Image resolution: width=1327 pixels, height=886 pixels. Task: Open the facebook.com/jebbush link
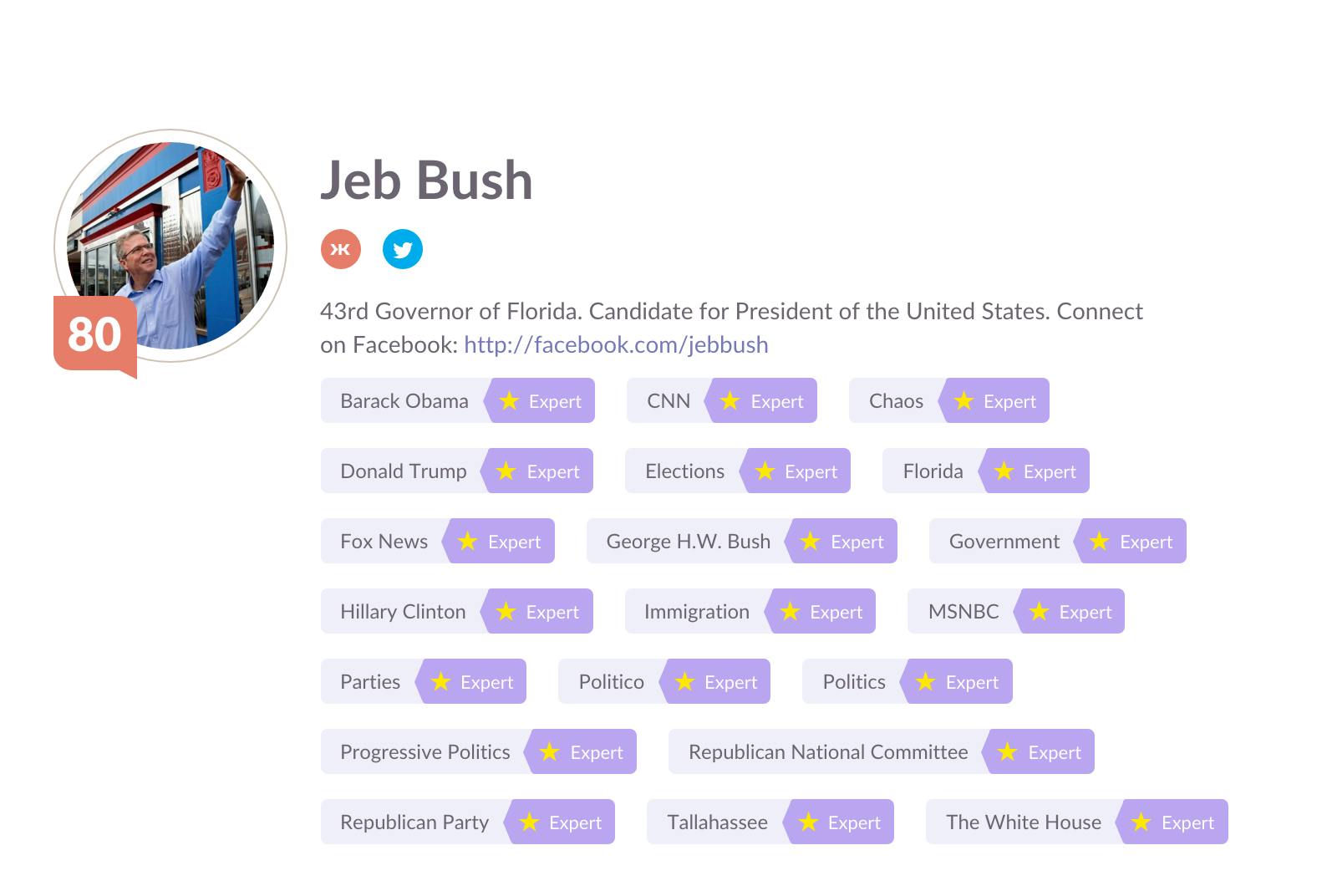pos(616,344)
